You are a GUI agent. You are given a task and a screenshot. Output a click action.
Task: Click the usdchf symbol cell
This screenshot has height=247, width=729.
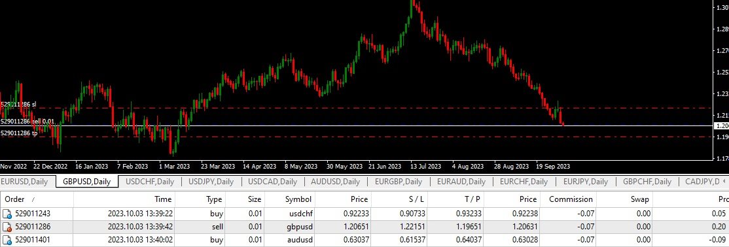[300, 214]
